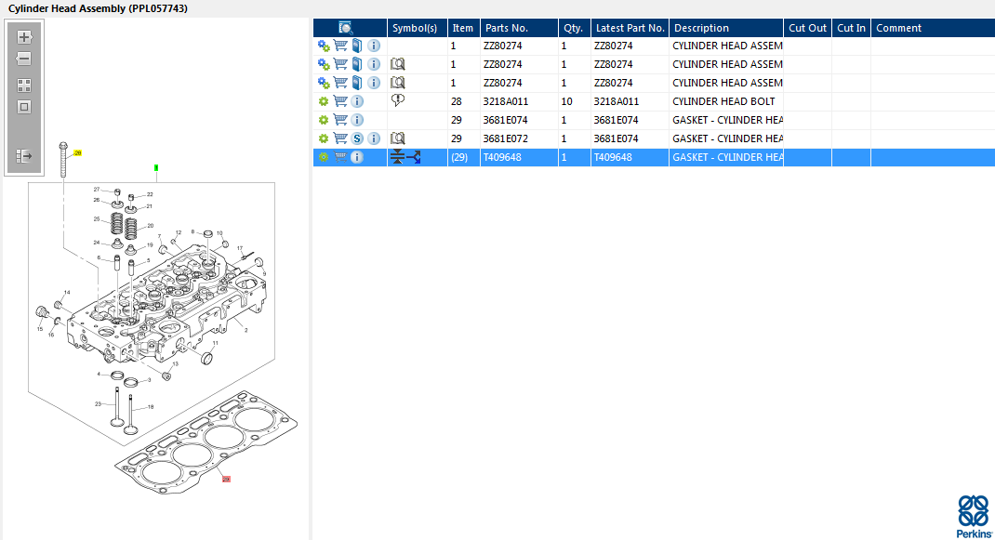This screenshot has height=540, width=995.
Task: Zoom out the diagram with minus button
Action: coord(24,59)
